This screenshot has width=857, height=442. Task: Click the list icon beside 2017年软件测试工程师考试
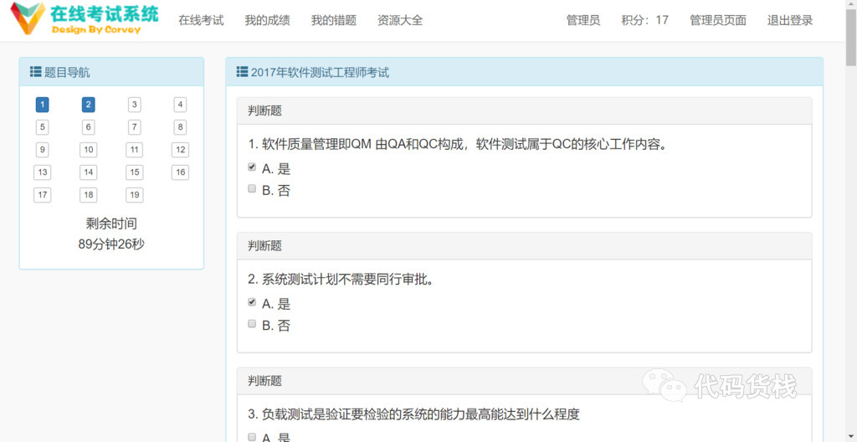tap(242, 72)
